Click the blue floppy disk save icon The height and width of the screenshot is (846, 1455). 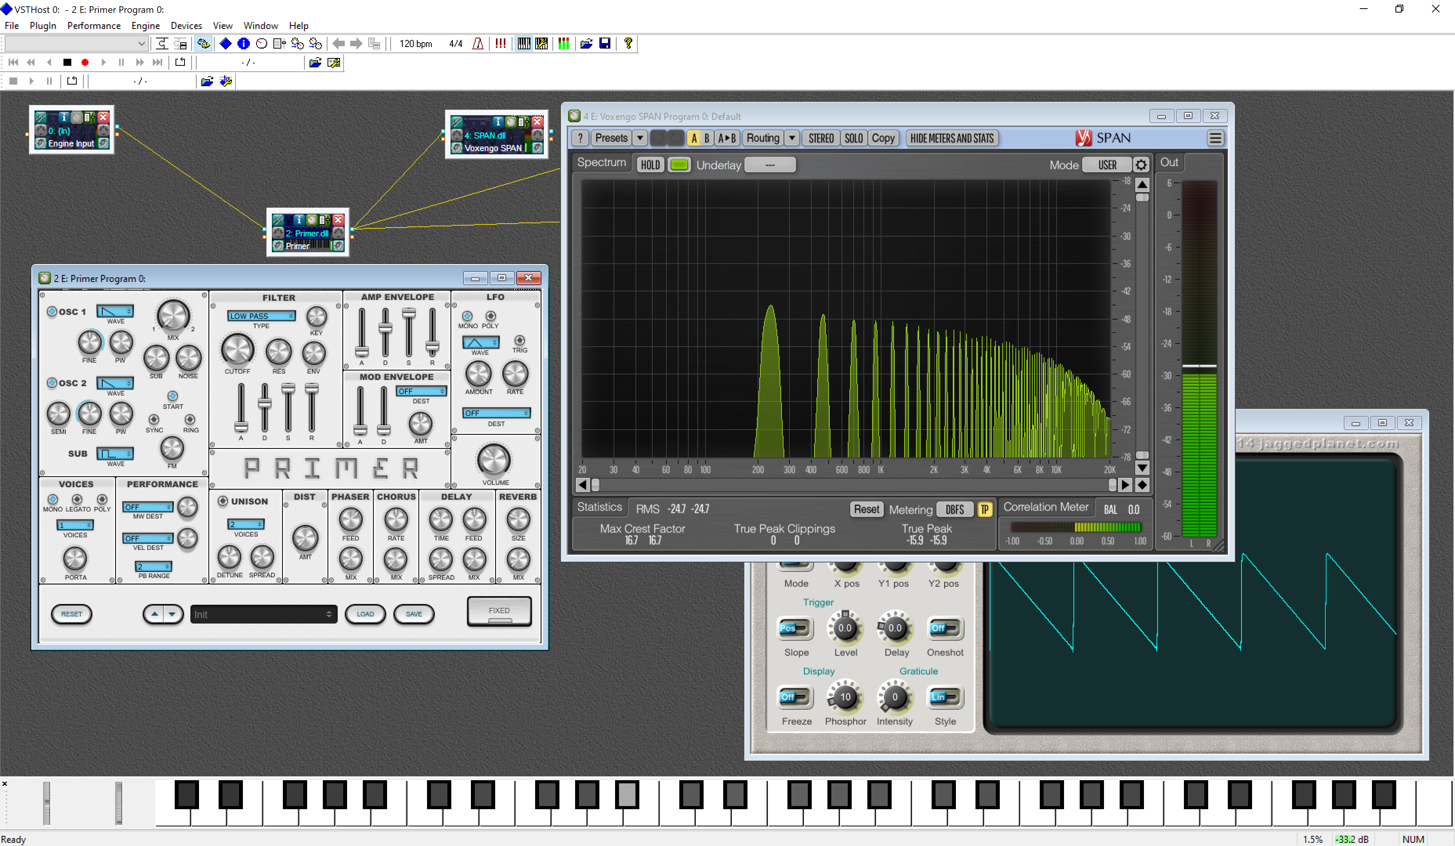(604, 44)
